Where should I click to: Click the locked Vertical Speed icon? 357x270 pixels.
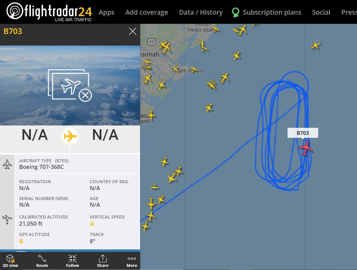pyautogui.click(x=92, y=223)
